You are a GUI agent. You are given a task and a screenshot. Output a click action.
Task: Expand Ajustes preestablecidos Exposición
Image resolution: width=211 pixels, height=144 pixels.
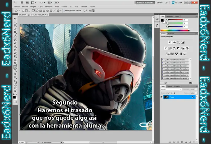(x=163, y=66)
